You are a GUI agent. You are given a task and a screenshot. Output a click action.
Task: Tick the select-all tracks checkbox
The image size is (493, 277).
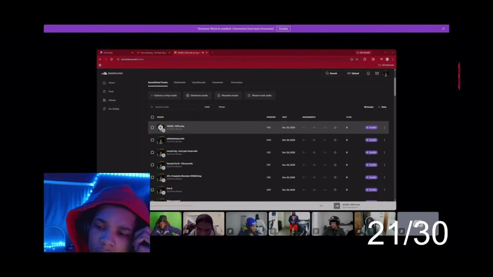[x=152, y=117]
